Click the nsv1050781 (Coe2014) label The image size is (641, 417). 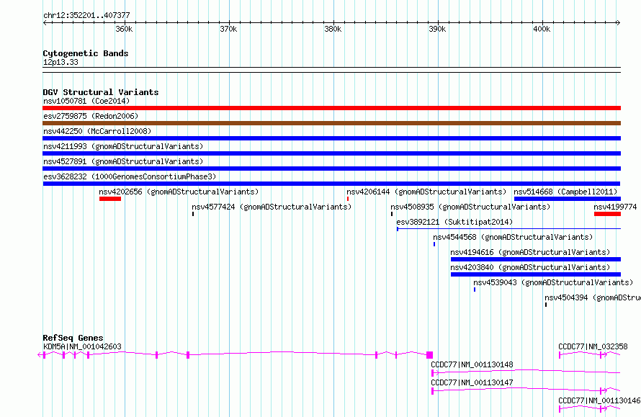86,101
